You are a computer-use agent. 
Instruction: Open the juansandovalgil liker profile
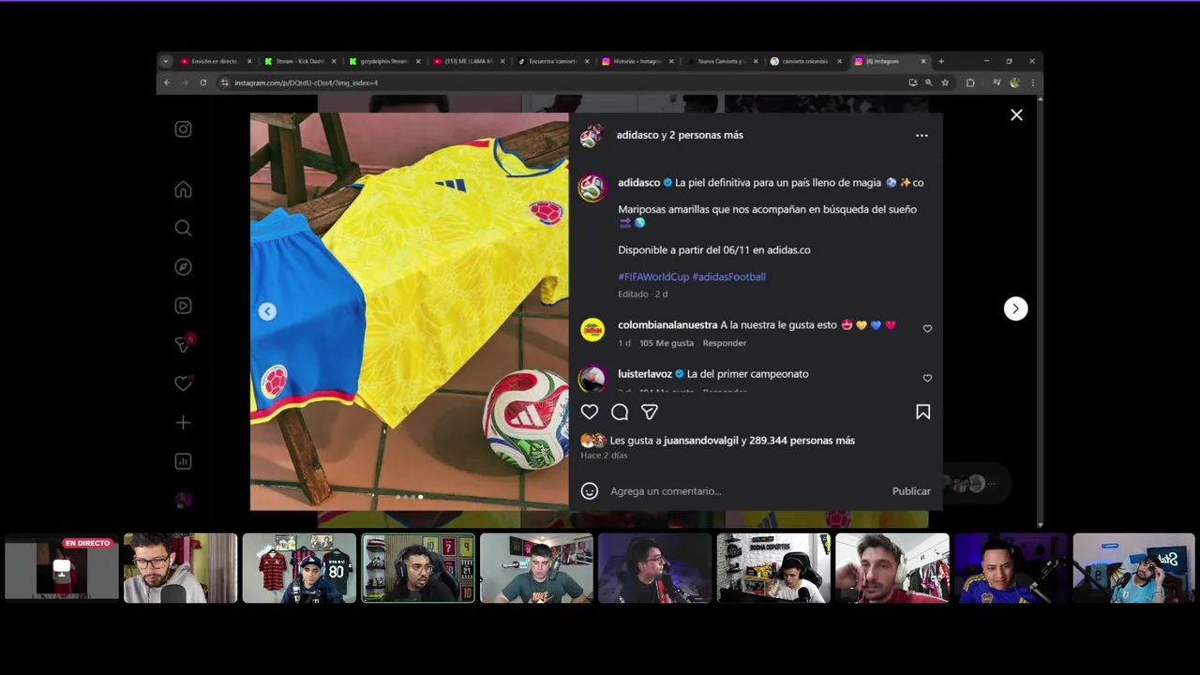click(700, 441)
